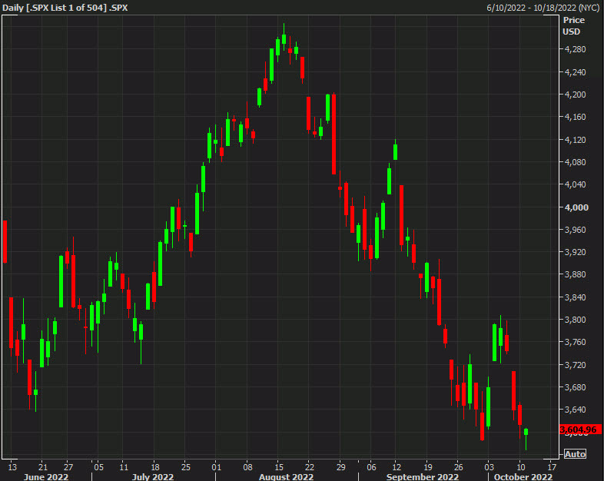Click the July 2022 month label
Screen dimensions: 604x481
(x=153, y=476)
